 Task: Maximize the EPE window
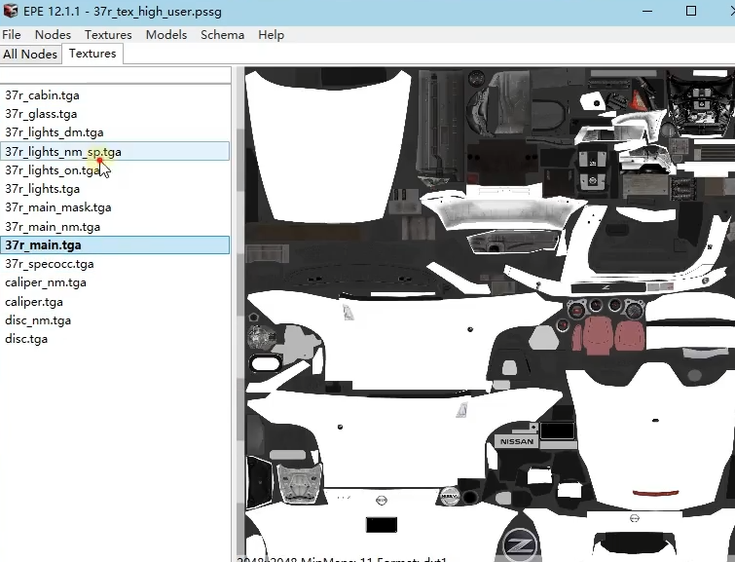point(691,11)
